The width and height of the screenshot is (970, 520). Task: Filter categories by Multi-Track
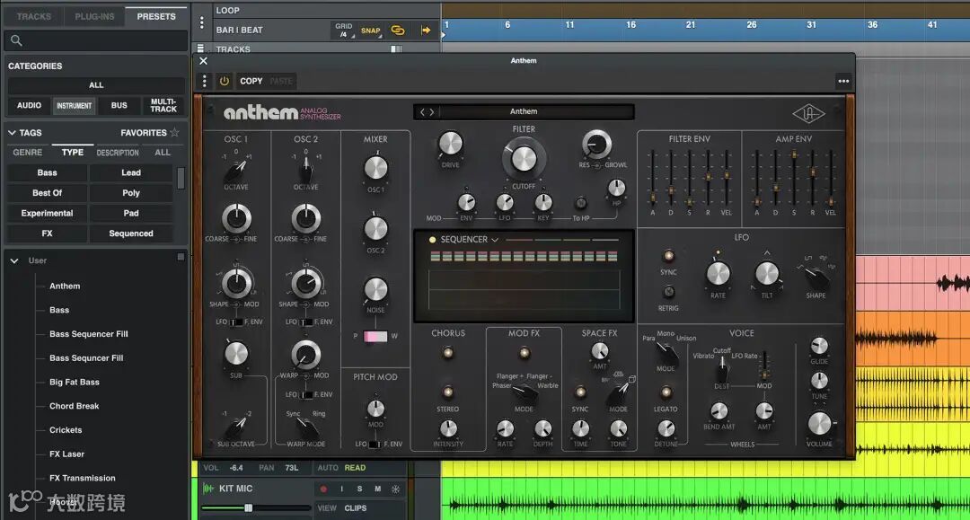pyautogui.click(x=163, y=106)
